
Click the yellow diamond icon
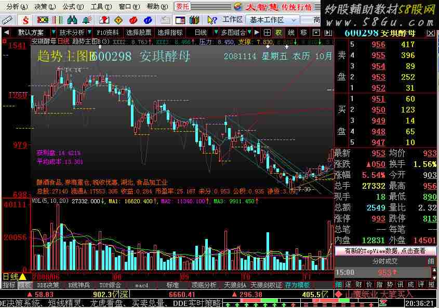point(118,20)
